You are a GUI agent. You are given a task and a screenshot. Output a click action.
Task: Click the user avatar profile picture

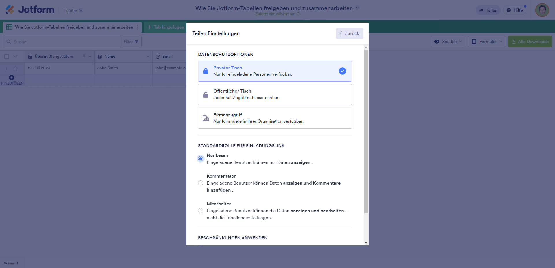coord(542,10)
